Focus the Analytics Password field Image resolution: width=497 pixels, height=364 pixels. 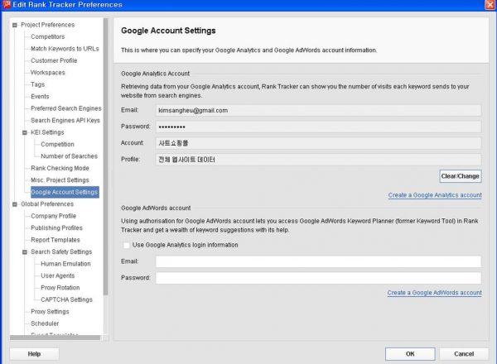(318, 127)
